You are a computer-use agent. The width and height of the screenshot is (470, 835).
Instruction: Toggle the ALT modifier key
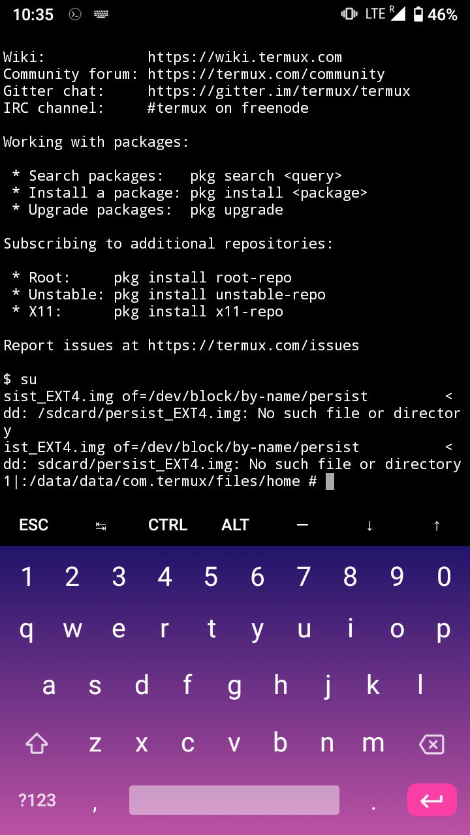coord(235,525)
